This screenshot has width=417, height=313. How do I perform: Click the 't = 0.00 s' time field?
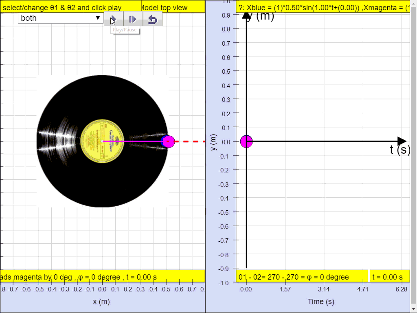[x=390, y=277]
